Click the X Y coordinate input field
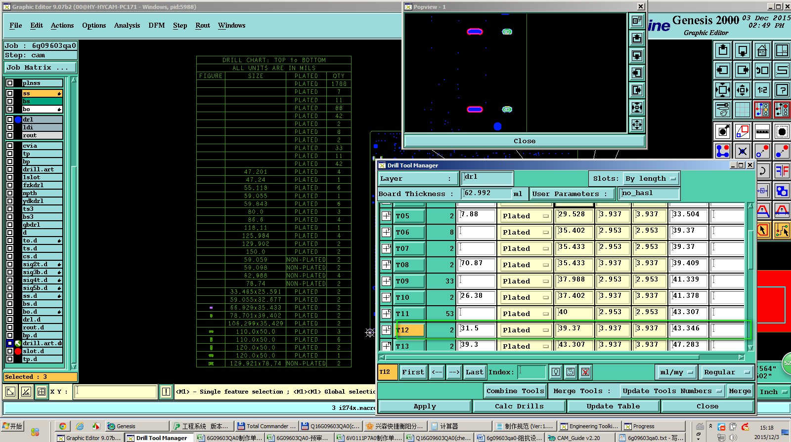The image size is (791, 442). 116,392
